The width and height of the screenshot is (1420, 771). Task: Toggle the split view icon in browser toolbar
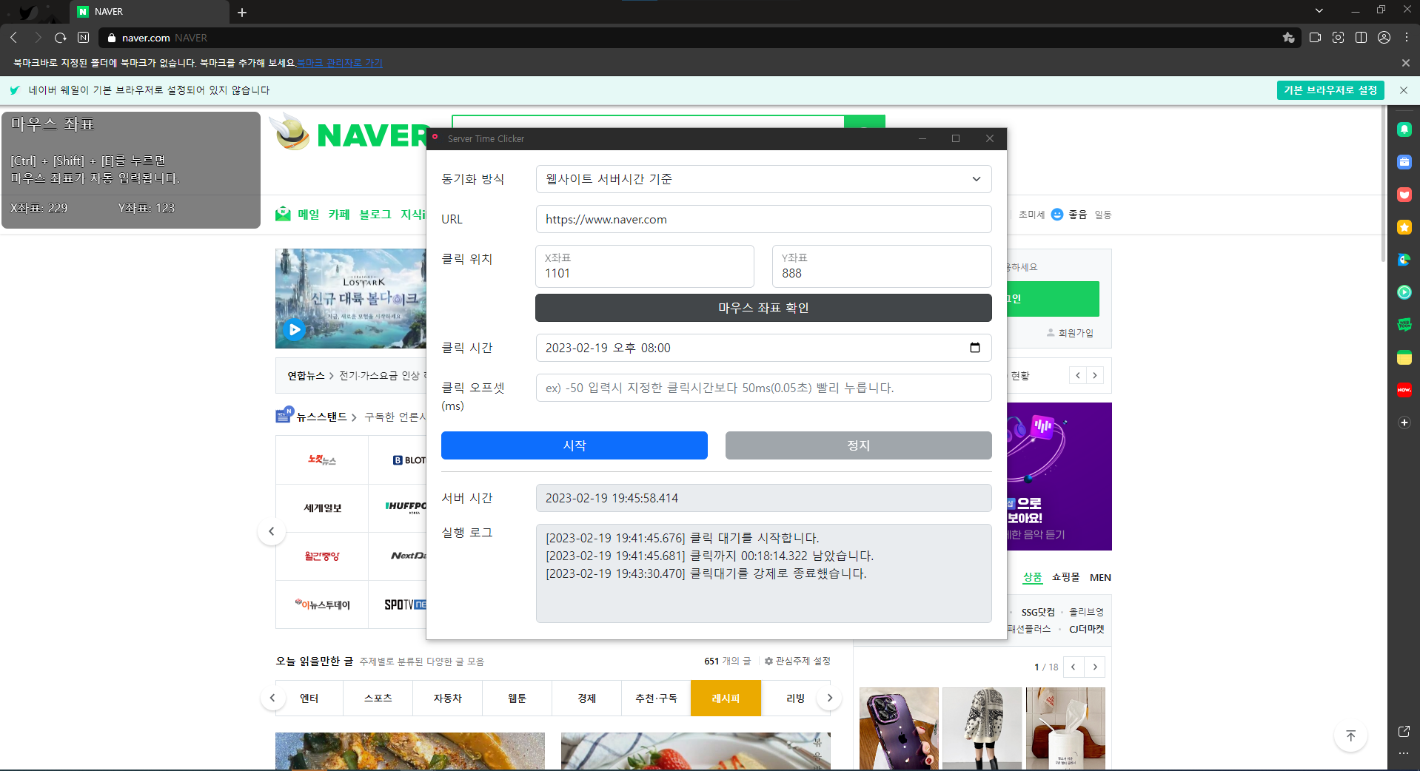(1361, 37)
